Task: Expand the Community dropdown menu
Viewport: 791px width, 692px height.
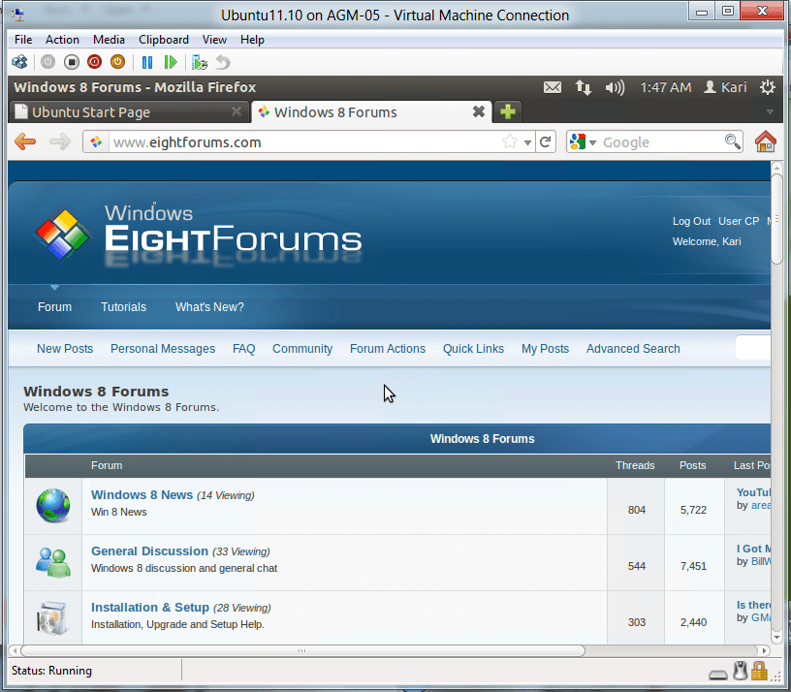Action: [x=302, y=349]
